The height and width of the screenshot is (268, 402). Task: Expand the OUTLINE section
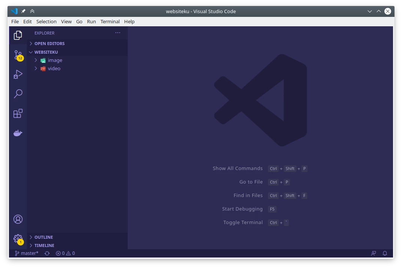pos(43,237)
